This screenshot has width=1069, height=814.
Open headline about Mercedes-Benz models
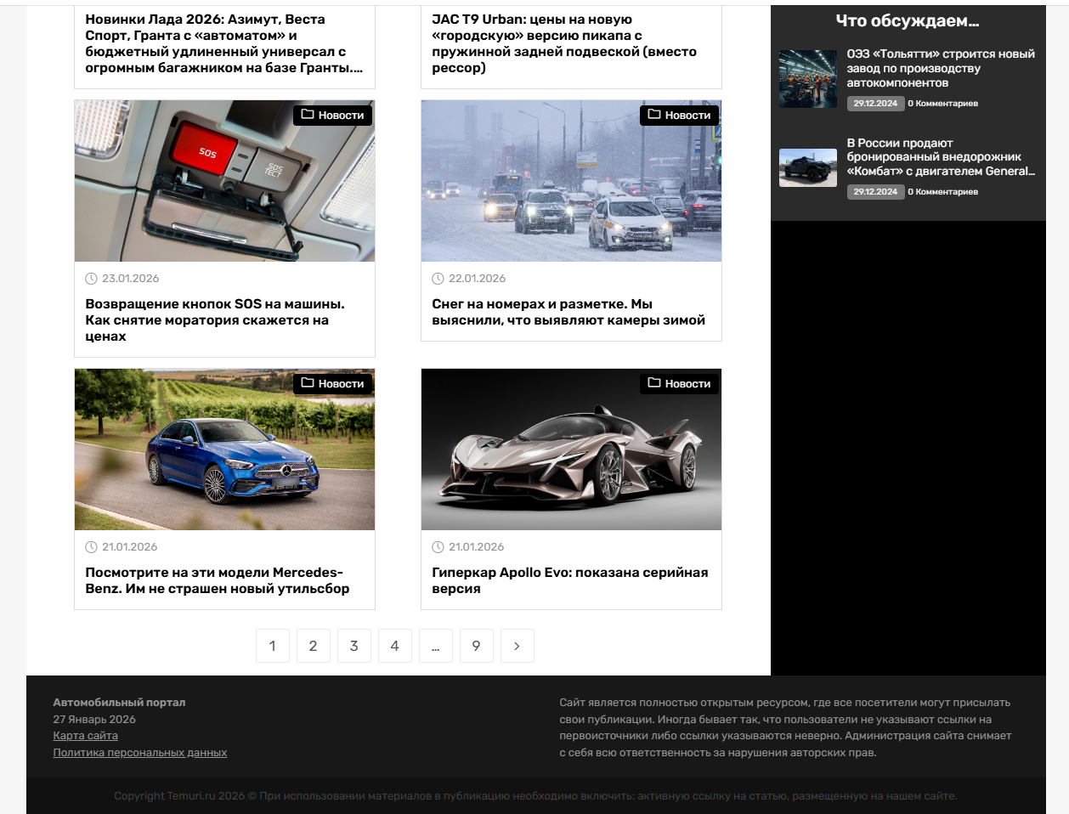pos(218,580)
